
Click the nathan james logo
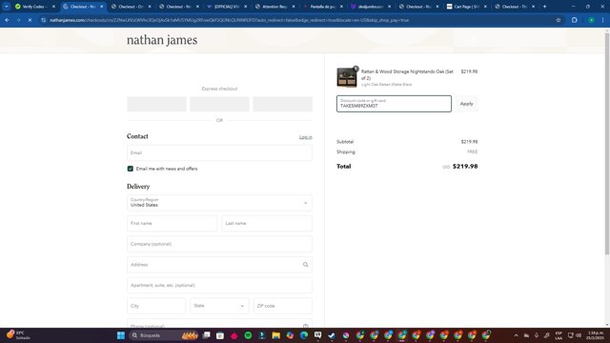(x=162, y=40)
